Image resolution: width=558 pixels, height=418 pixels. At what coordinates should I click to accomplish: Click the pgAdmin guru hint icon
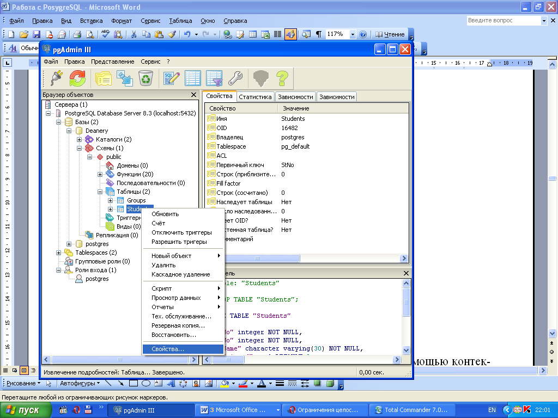pos(261,78)
